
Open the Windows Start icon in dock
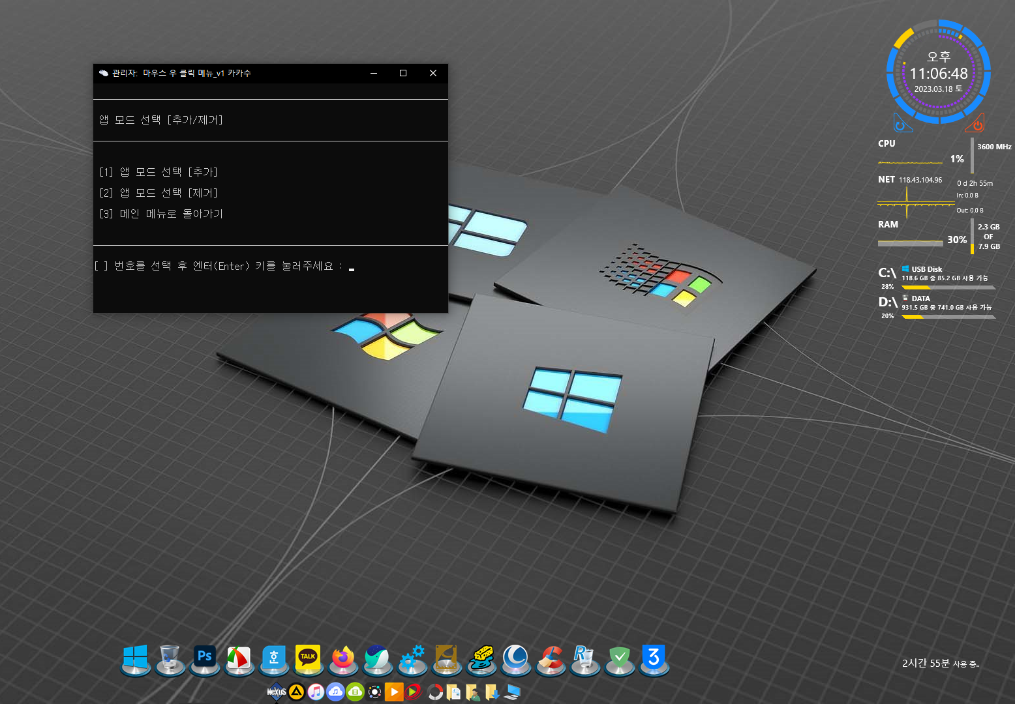(135, 660)
